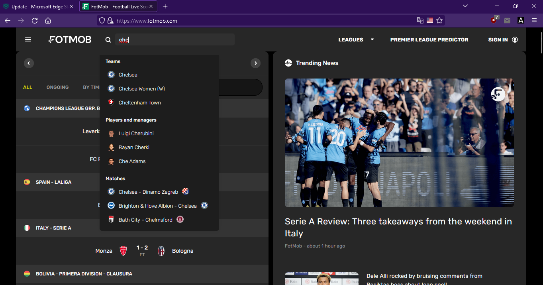This screenshot has height=285, width=543.
Task: Click the FotMob logo
Action: click(x=70, y=39)
